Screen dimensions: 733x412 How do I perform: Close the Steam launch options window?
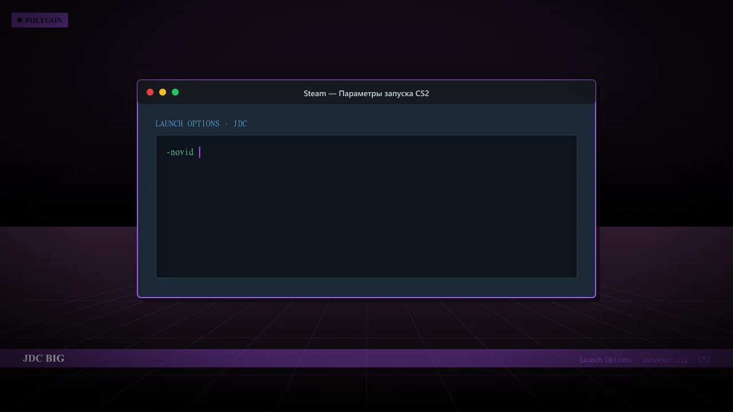[x=150, y=92]
